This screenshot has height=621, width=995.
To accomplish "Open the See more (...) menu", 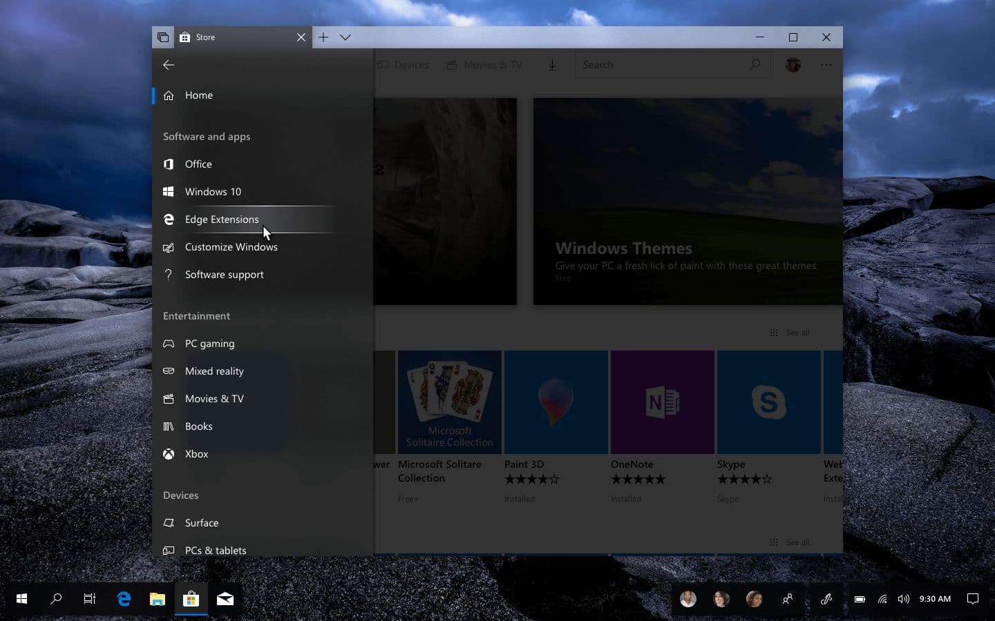I will [826, 64].
